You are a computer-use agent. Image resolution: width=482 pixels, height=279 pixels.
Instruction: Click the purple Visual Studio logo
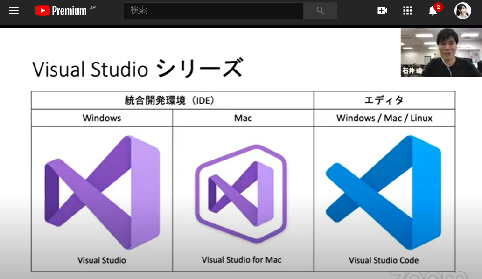click(x=102, y=192)
